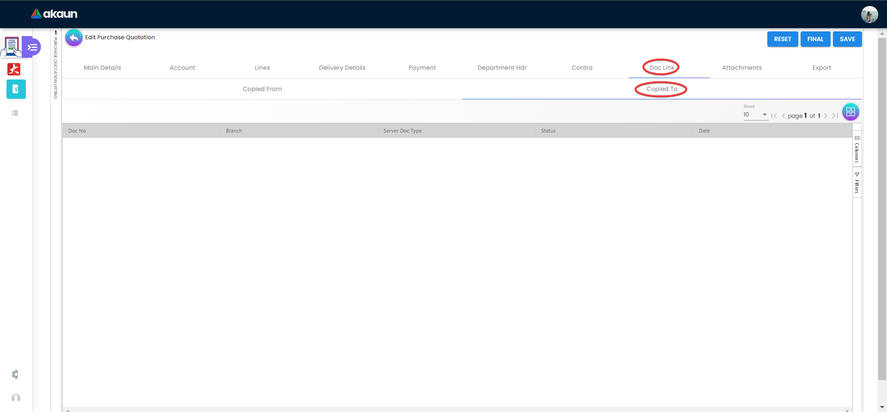Screen dimensions: 887x412
Task: Switch to the Department Hdr tab
Action: tap(502, 67)
